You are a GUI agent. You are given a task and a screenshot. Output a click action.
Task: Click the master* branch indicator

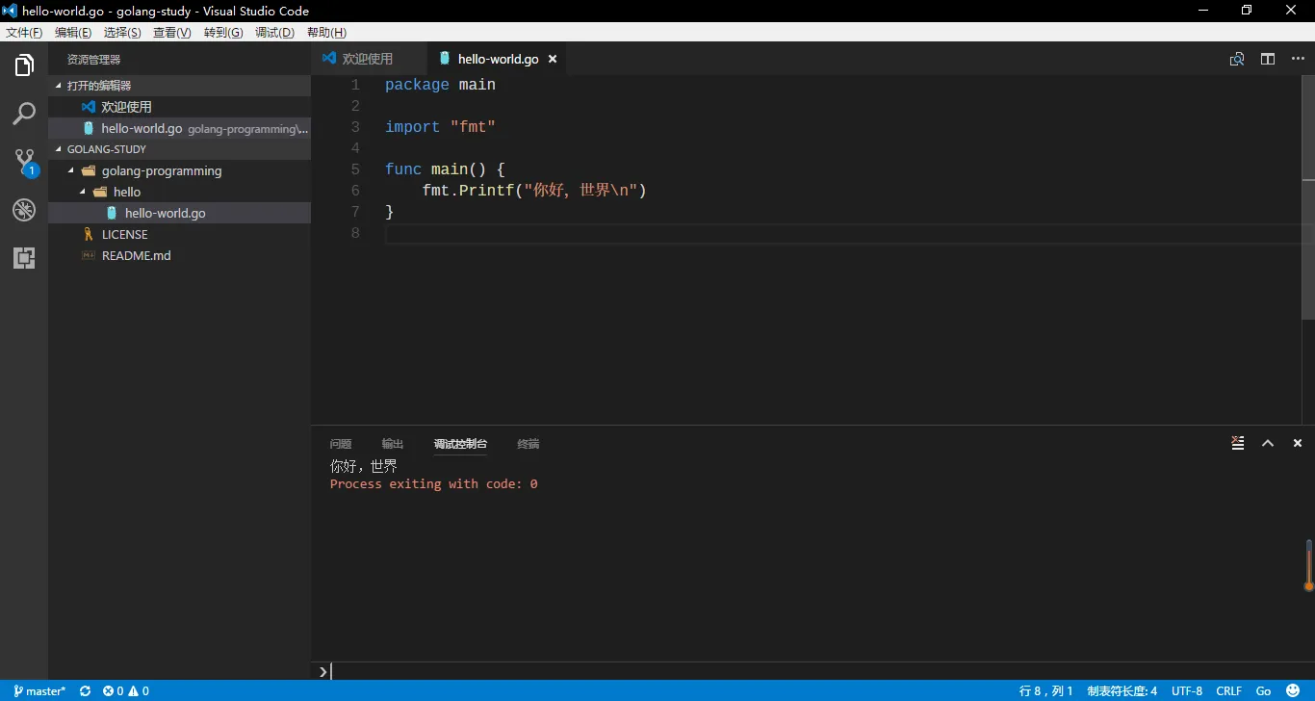click(39, 690)
